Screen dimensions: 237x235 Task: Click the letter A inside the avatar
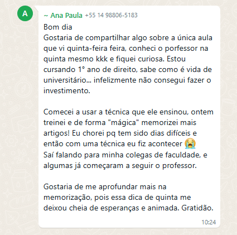[x=25, y=13]
